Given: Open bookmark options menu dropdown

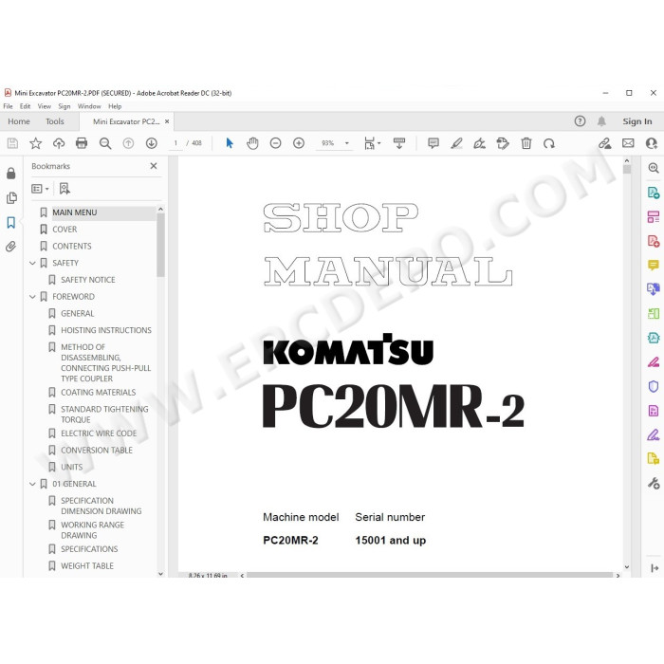Looking at the screenshot, I should point(40,189).
